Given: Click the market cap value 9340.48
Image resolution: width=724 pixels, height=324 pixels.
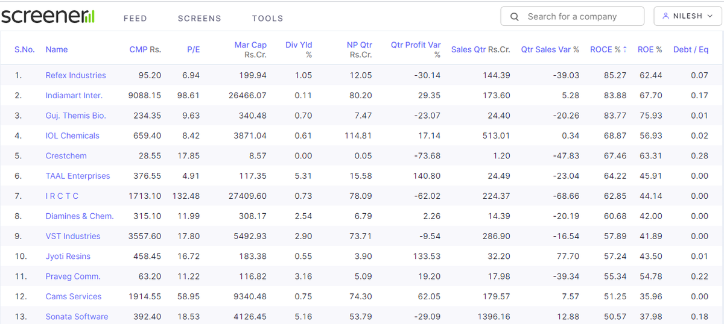Looking at the screenshot, I should (x=250, y=296).
